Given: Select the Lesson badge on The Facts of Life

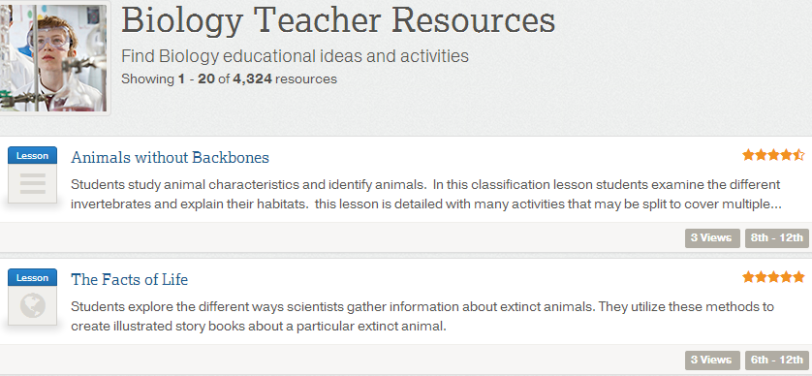Looking at the screenshot, I should tap(32, 277).
